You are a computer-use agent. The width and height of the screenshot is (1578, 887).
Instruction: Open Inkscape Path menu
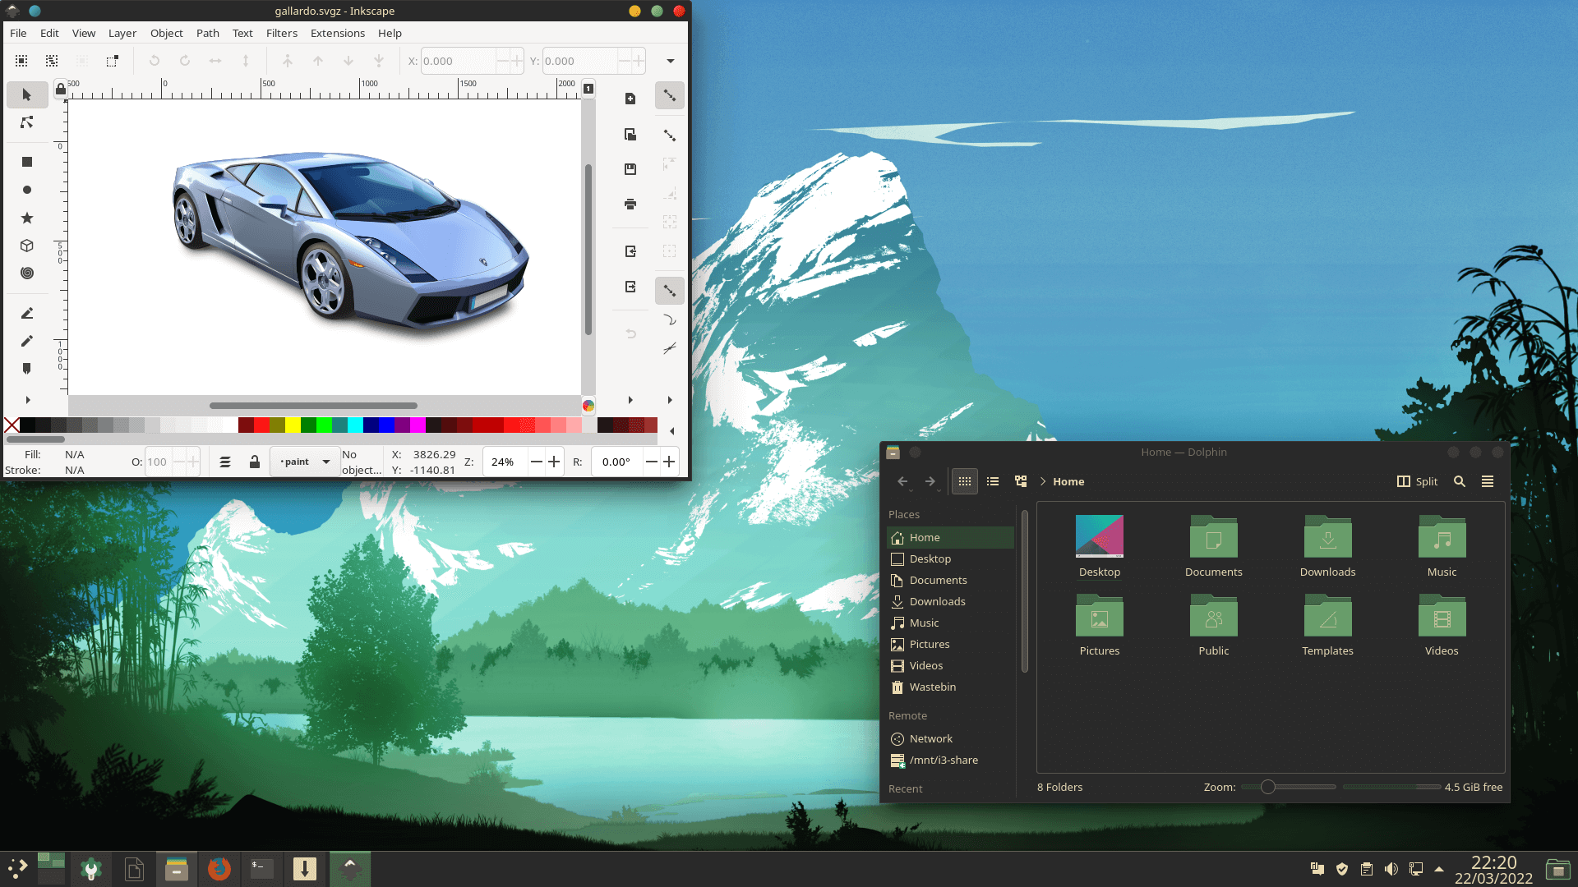tap(208, 34)
